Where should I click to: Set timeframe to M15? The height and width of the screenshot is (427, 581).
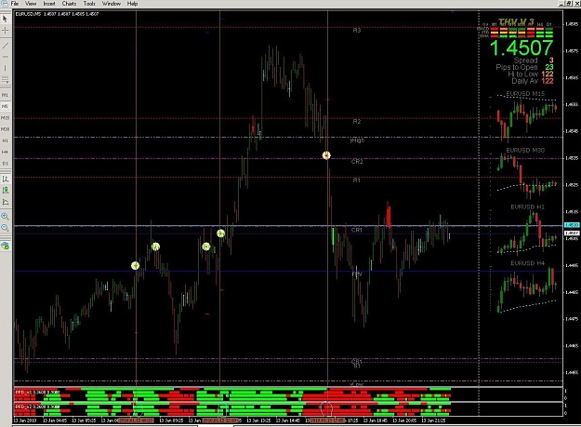pyautogui.click(x=6, y=118)
